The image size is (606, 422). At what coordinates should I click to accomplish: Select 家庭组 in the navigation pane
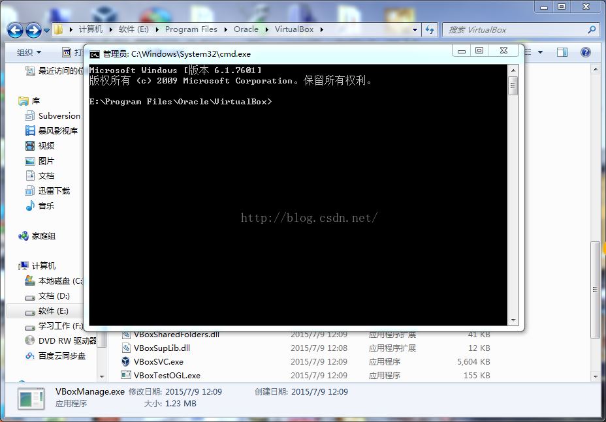click(37, 236)
